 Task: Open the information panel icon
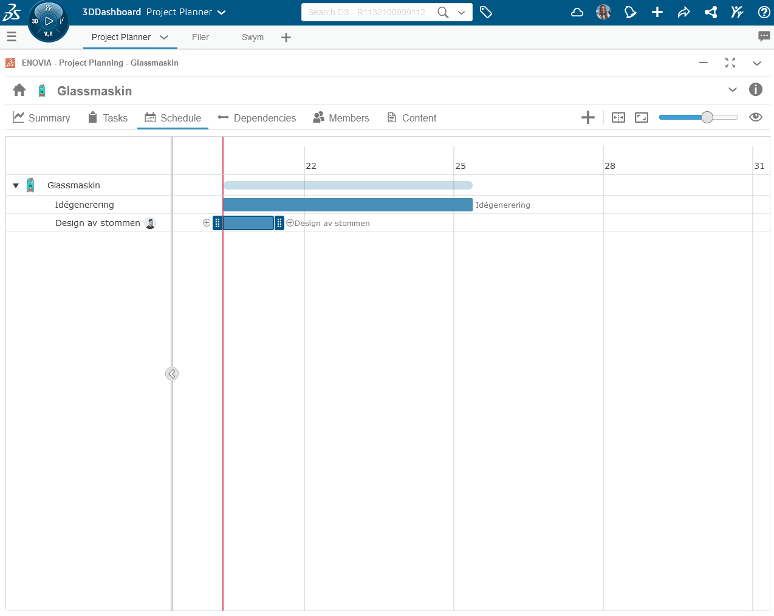click(755, 90)
